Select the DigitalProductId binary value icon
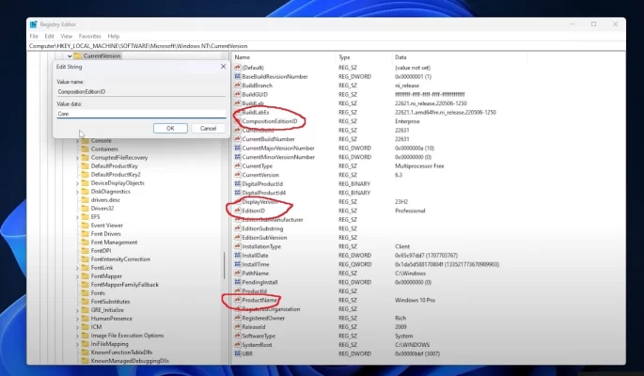 point(237,183)
